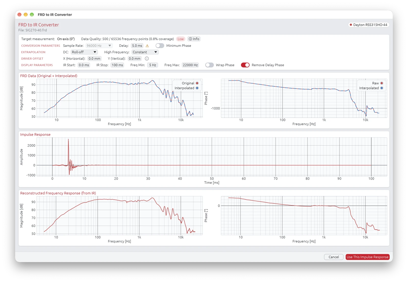Viewport: 408px width, 282px height.
Task: Click the Low data quality badge
Action: tap(181, 39)
